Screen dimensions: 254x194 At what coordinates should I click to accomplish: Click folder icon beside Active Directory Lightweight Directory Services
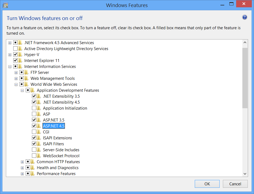click(x=20, y=49)
